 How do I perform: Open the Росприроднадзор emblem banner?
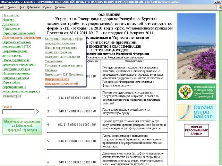[196, 92]
